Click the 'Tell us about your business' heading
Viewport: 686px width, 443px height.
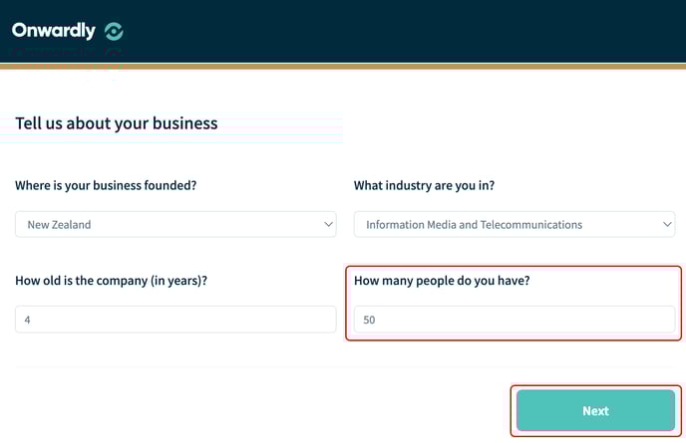117,123
